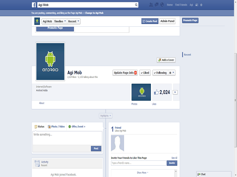Click the Add a Cover picture icon
Screen dimensions: 237x177
click(160, 60)
